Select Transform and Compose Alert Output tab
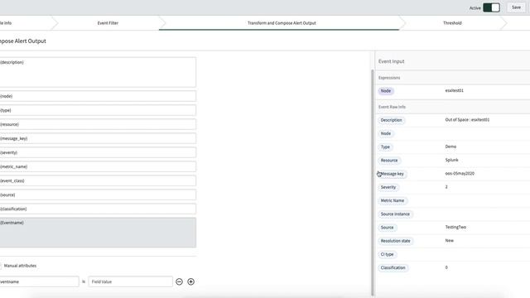Image resolution: width=530 pixels, height=298 pixels. coord(282,23)
